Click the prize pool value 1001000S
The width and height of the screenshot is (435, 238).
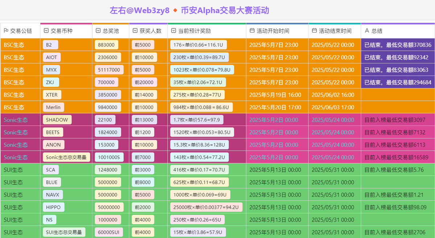click(x=109, y=157)
